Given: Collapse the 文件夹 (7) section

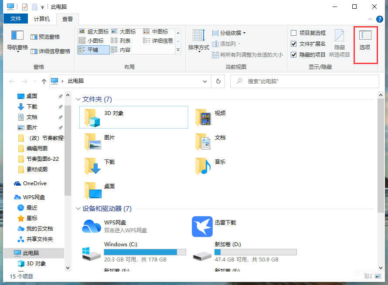Looking at the screenshot, I should click(78, 99).
